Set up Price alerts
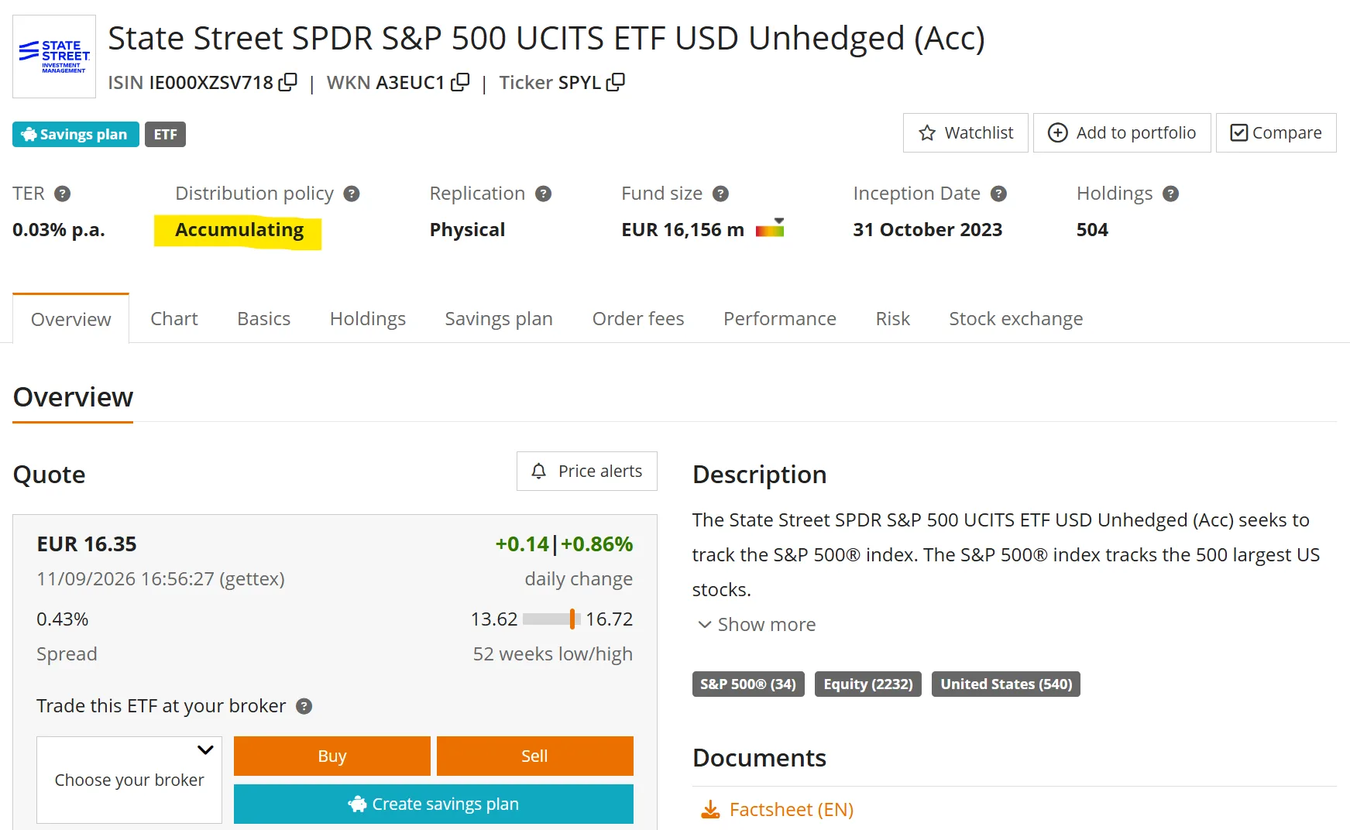 click(587, 471)
